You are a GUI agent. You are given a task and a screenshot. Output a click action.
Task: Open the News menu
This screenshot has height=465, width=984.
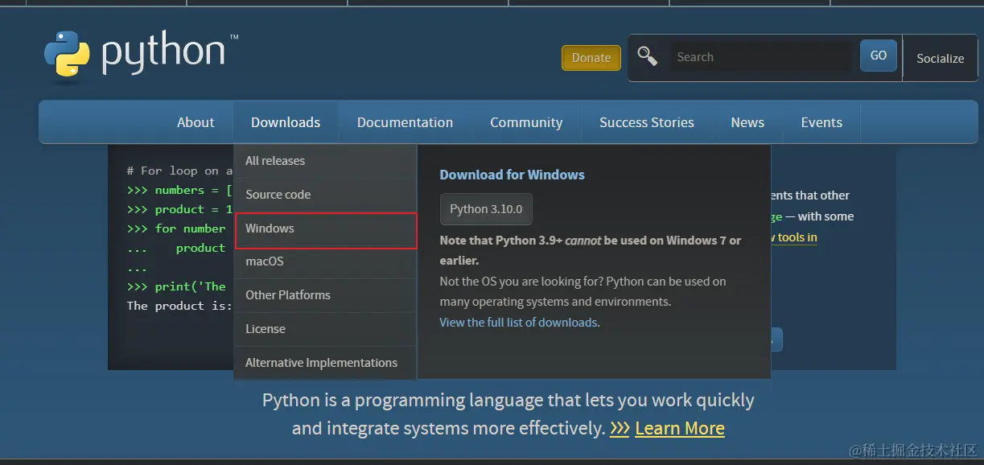tap(747, 122)
